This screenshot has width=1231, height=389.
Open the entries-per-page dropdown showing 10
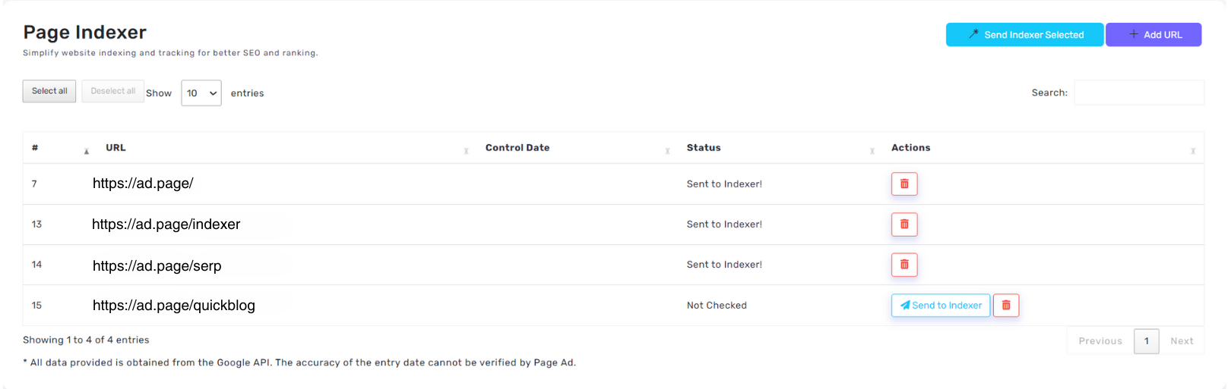[201, 93]
